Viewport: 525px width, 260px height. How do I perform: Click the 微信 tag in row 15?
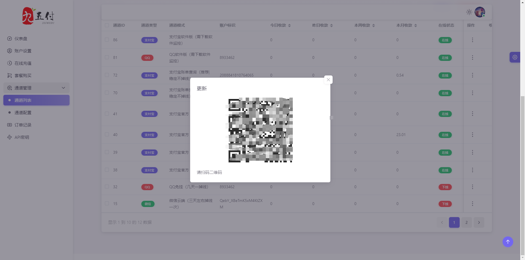pos(148,204)
